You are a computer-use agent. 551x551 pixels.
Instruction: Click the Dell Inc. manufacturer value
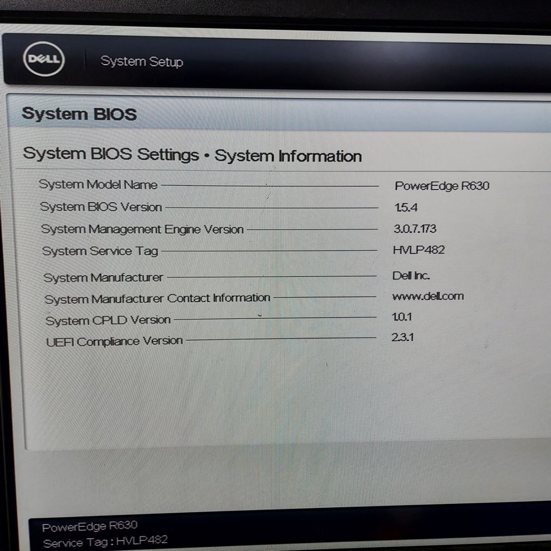point(411,275)
